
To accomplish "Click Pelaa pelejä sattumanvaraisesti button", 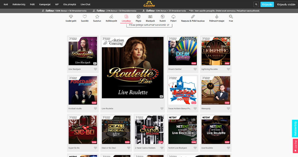I will pyautogui.click(x=149, y=25).
